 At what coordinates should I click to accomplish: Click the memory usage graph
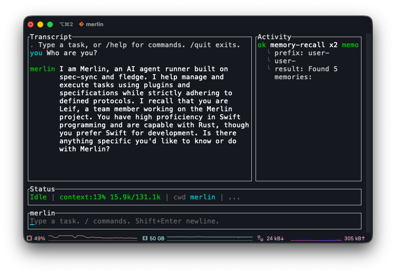[x=210, y=238]
